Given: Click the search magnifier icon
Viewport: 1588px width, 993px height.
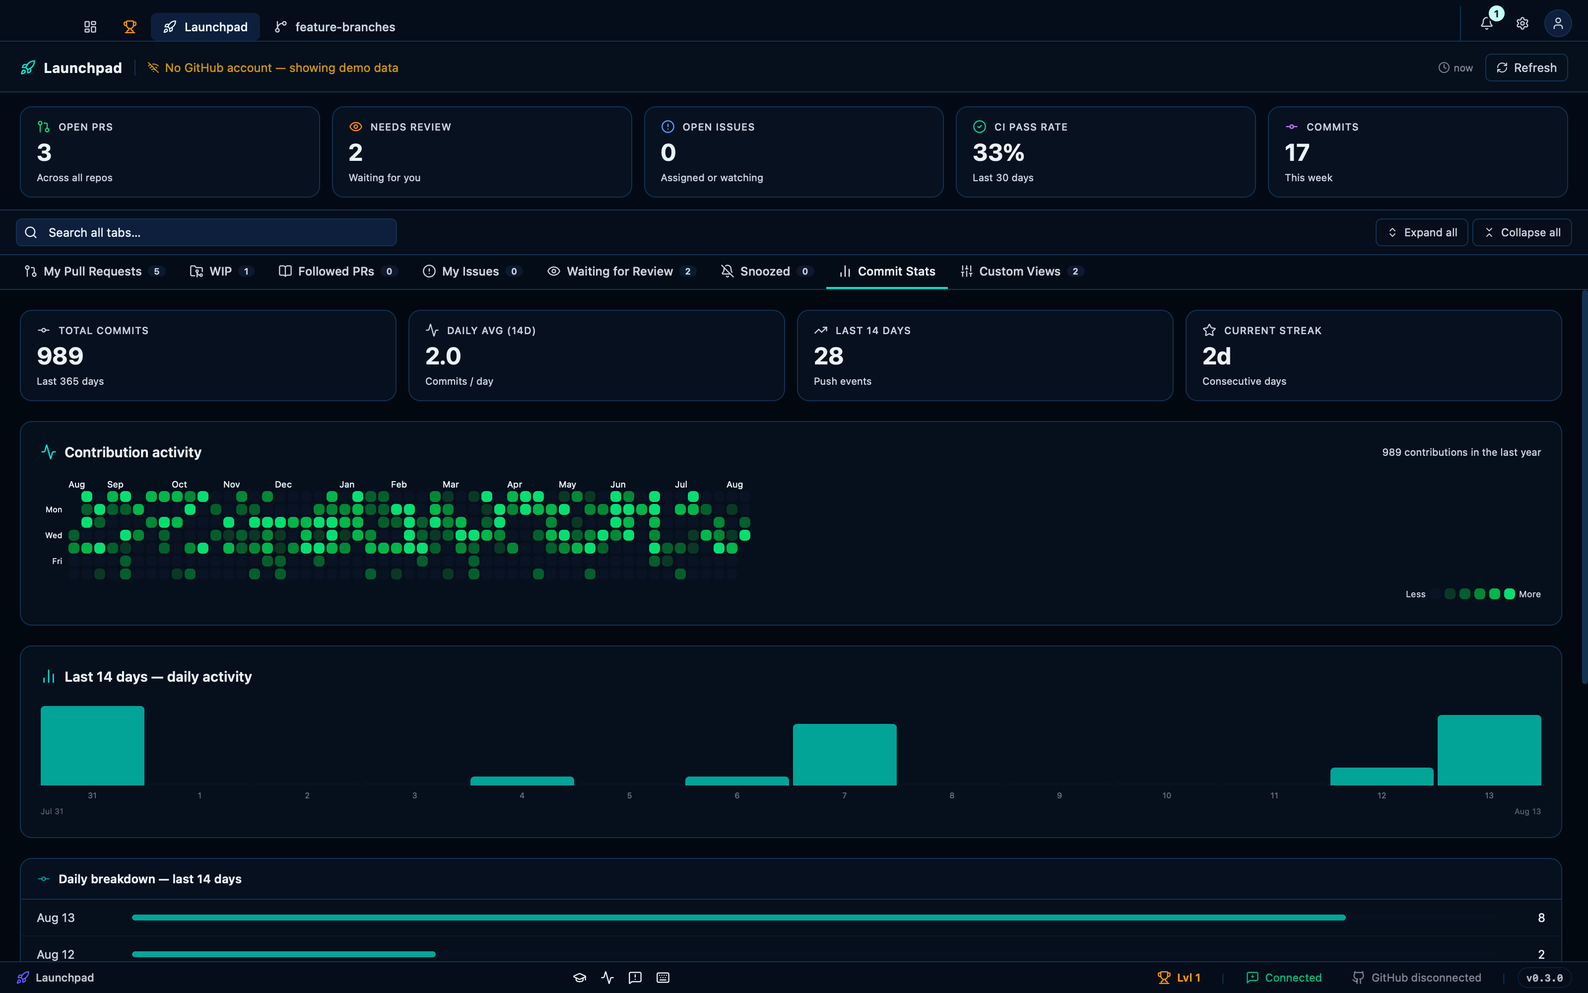Looking at the screenshot, I should coord(31,232).
